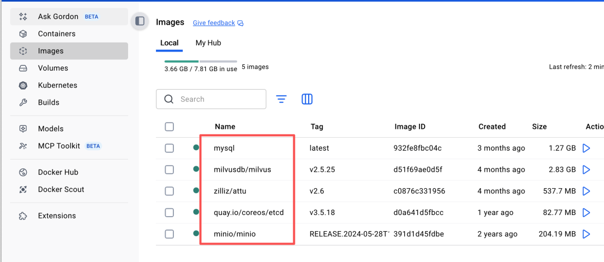Run the milvusdb/milvus image
The height and width of the screenshot is (262, 604).
[x=586, y=170]
